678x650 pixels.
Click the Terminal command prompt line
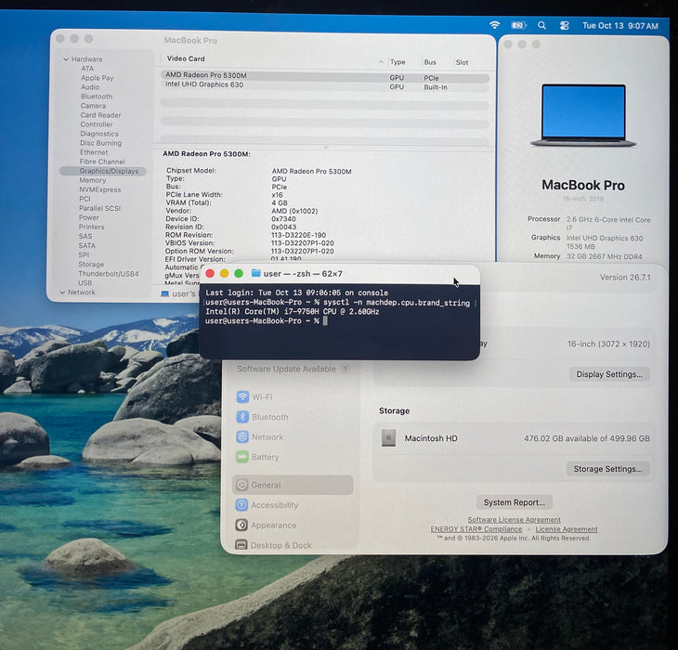(266, 321)
